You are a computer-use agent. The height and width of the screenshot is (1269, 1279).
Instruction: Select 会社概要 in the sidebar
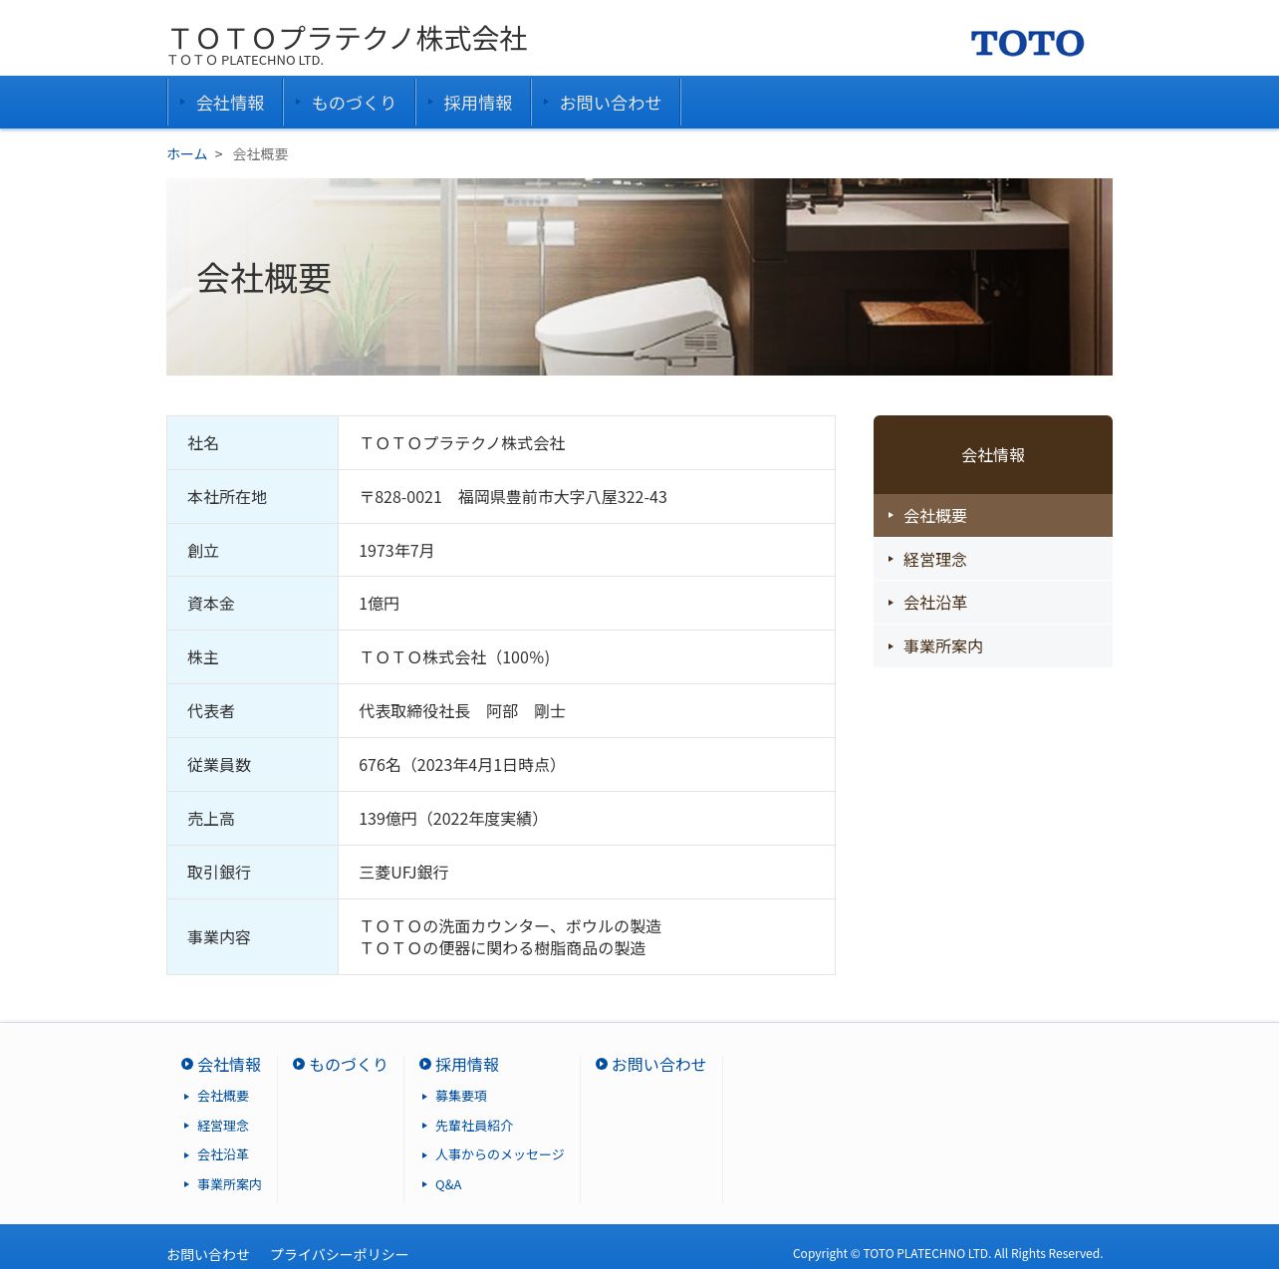[x=993, y=516]
